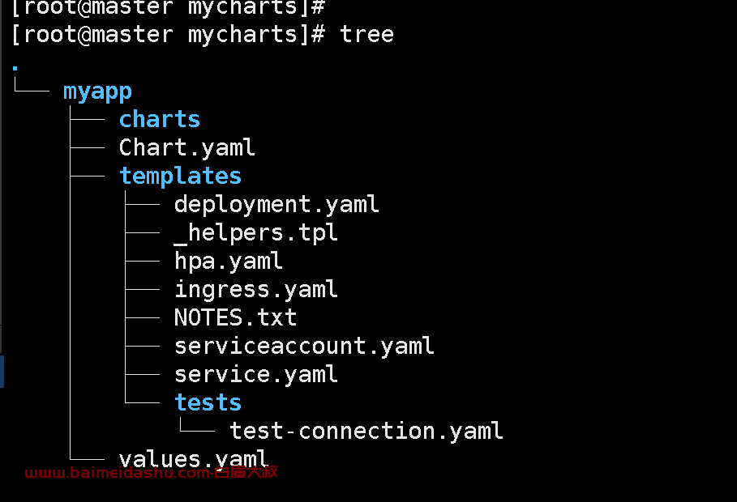Click the Chart.yaml file name
The image size is (737, 502).
click(x=186, y=148)
